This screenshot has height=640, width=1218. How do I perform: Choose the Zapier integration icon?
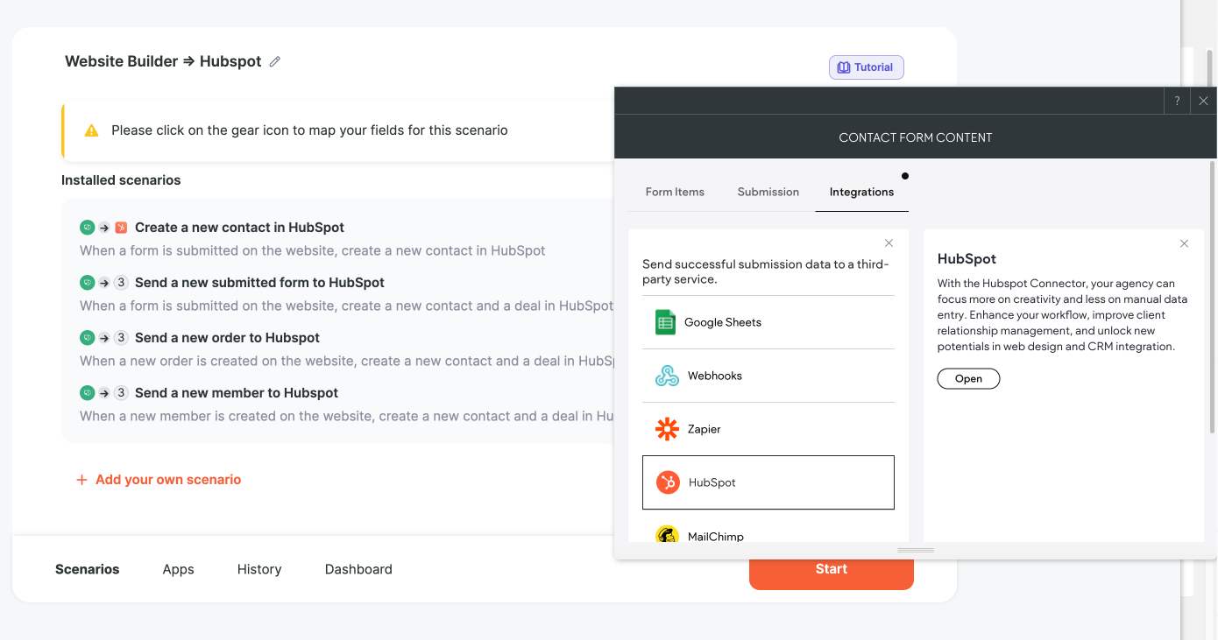(x=666, y=428)
